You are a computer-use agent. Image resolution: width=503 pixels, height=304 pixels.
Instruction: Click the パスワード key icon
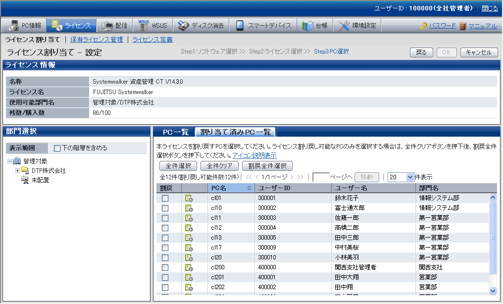click(423, 26)
